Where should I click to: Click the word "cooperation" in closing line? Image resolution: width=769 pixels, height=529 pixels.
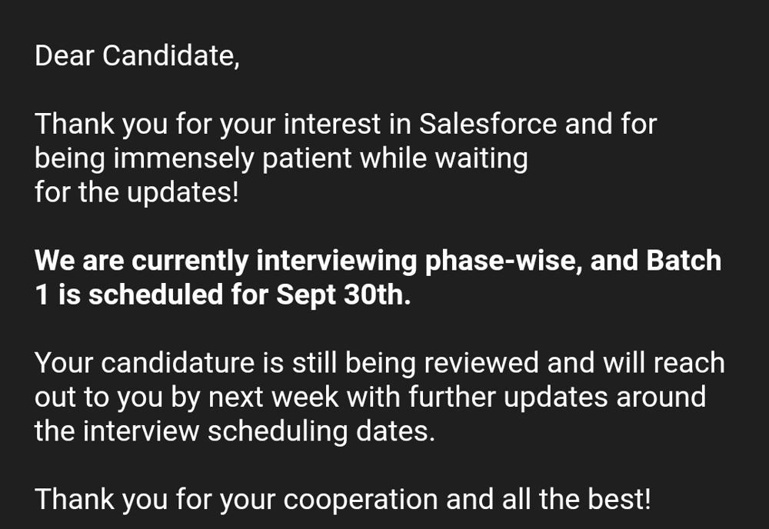coord(361,499)
